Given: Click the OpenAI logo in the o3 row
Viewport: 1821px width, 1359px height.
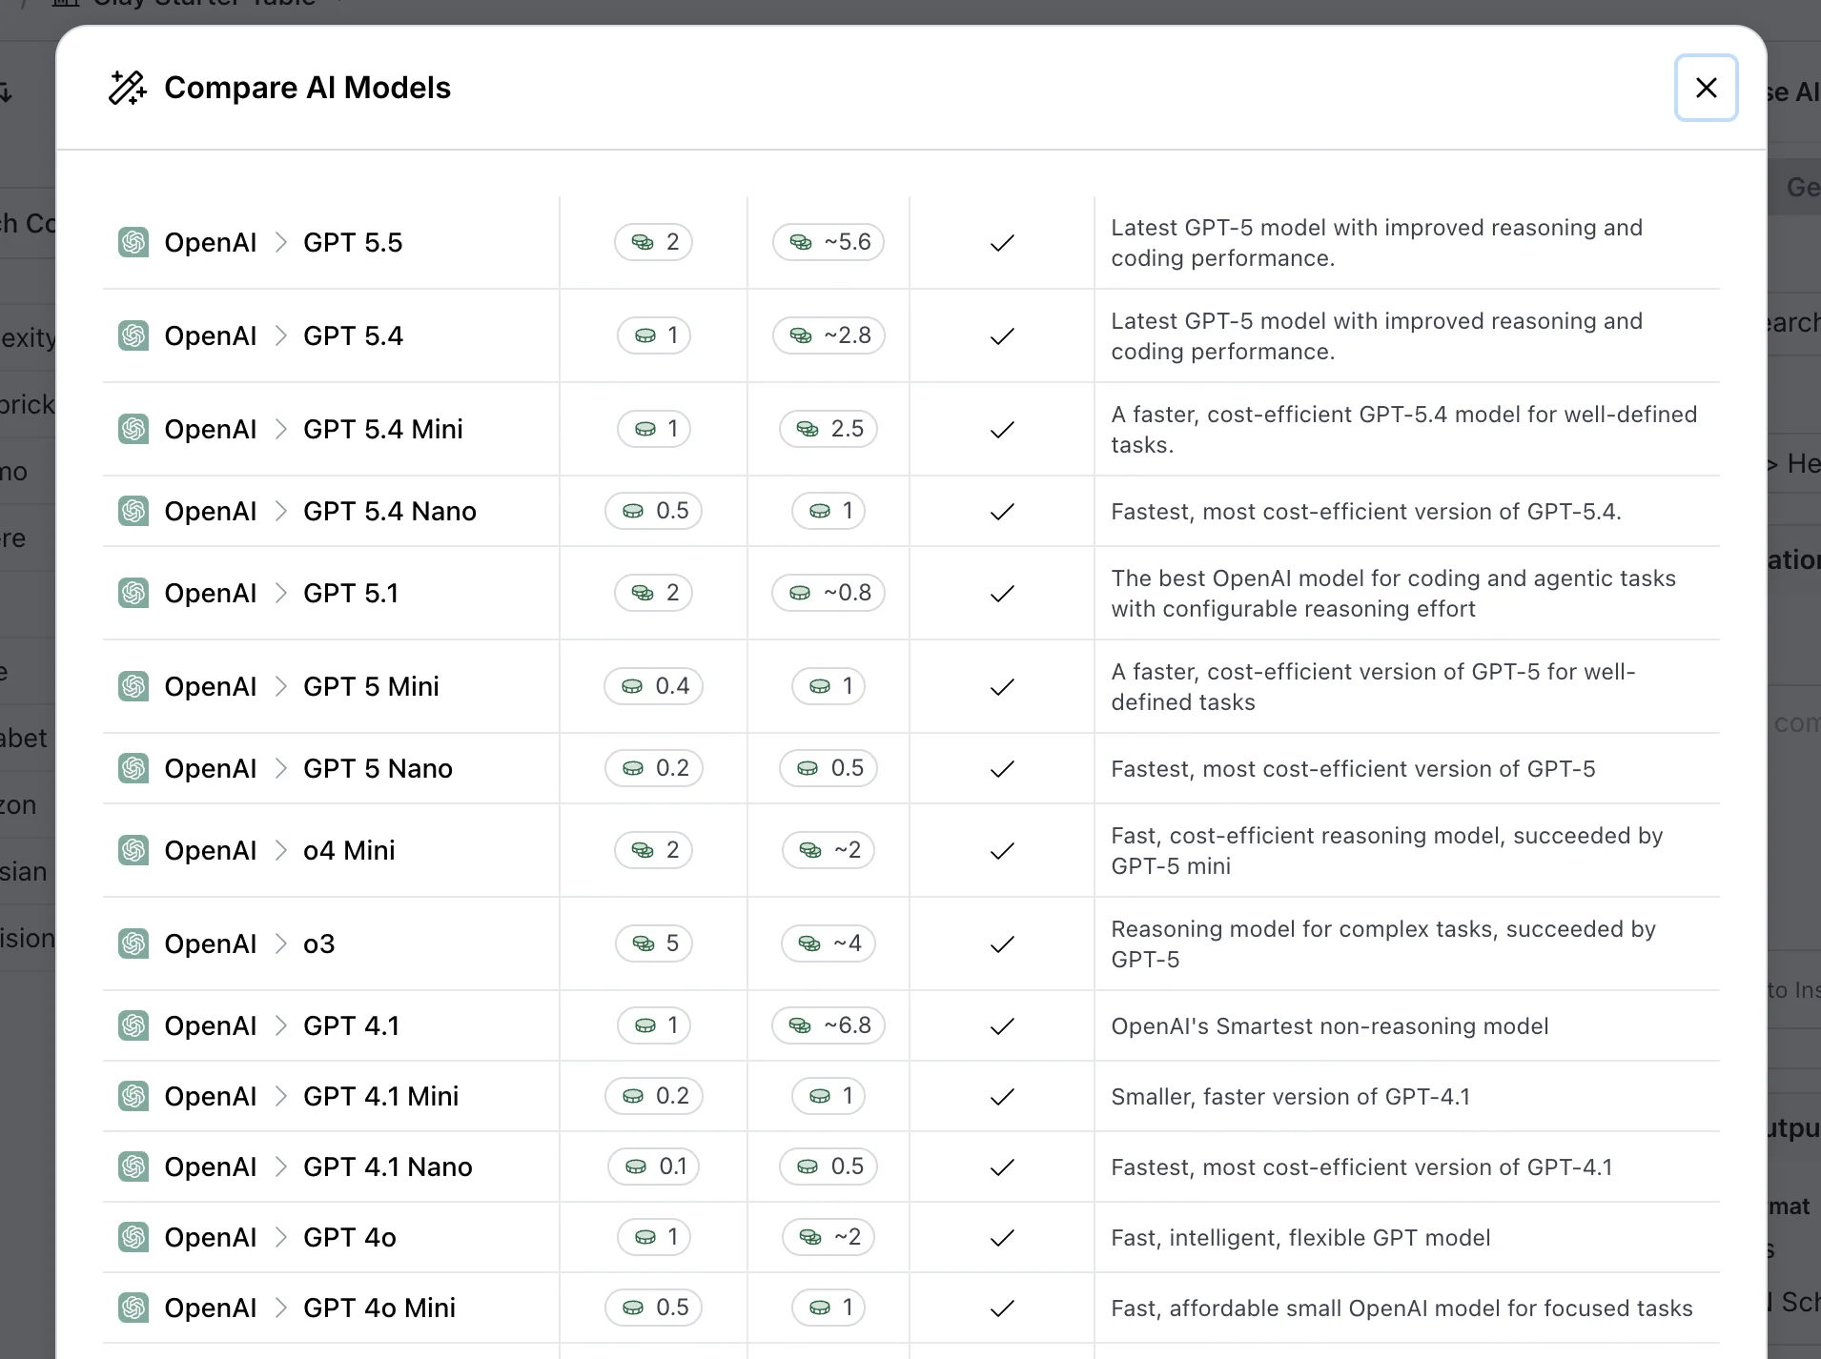Looking at the screenshot, I should [133, 943].
